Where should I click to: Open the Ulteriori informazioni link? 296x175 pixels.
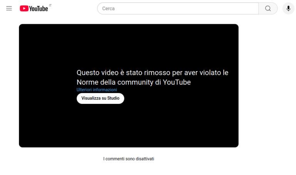point(97,90)
